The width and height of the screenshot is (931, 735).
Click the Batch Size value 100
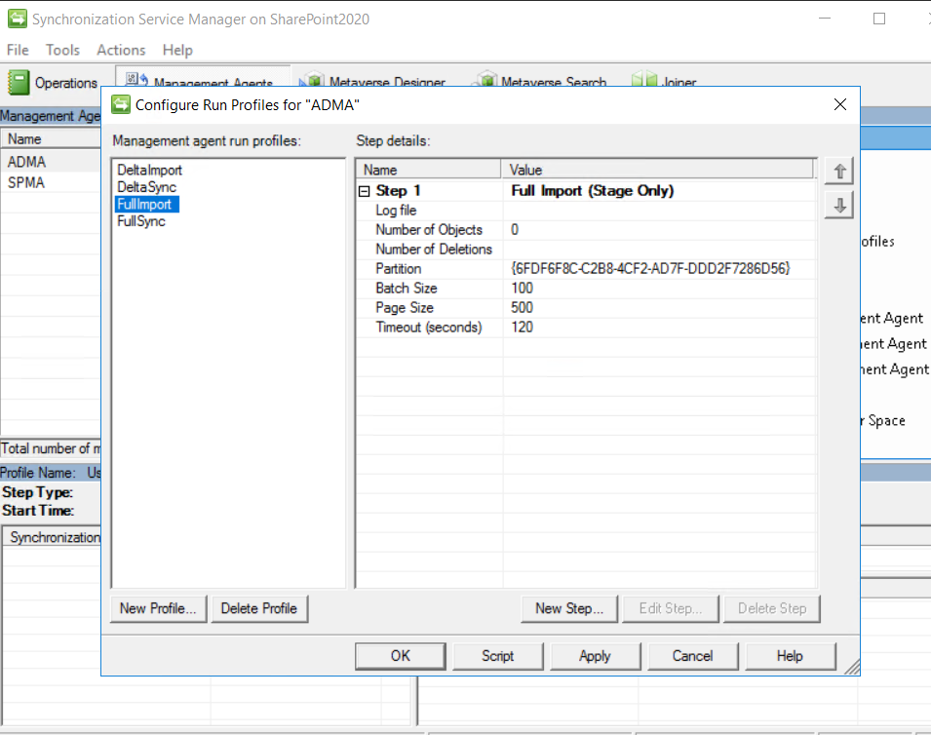523,289
